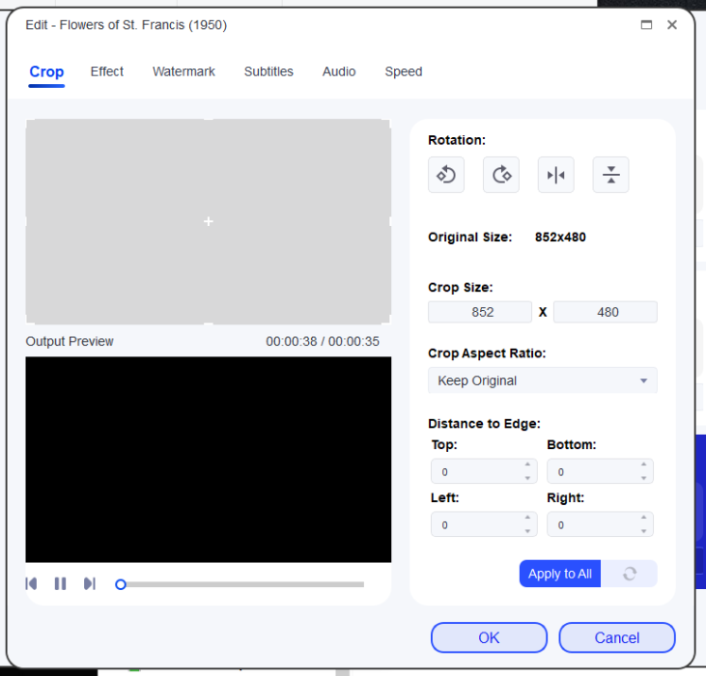The width and height of the screenshot is (706, 676).
Task: Increase the Right edge distance value
Action: coord(643,519)
